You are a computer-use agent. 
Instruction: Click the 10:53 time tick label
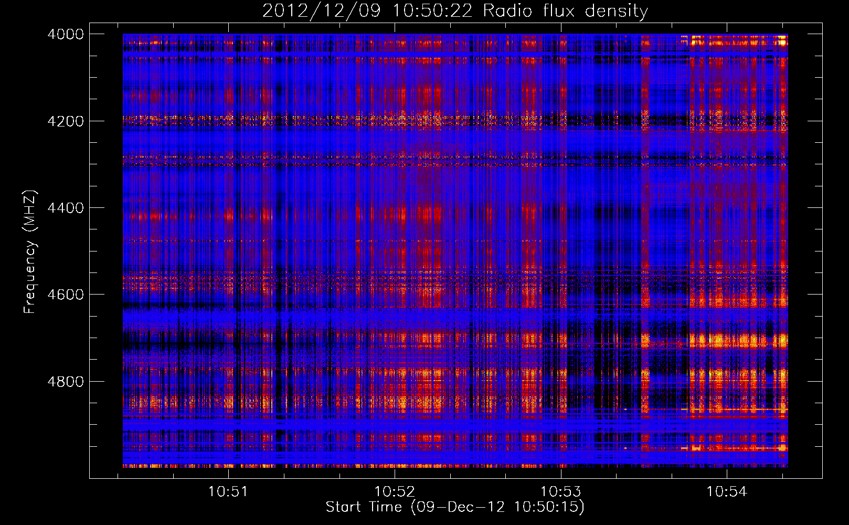[561, 492]
